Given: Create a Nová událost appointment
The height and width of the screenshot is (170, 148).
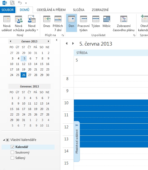Looking at the screenshot, I should (7, 23).
